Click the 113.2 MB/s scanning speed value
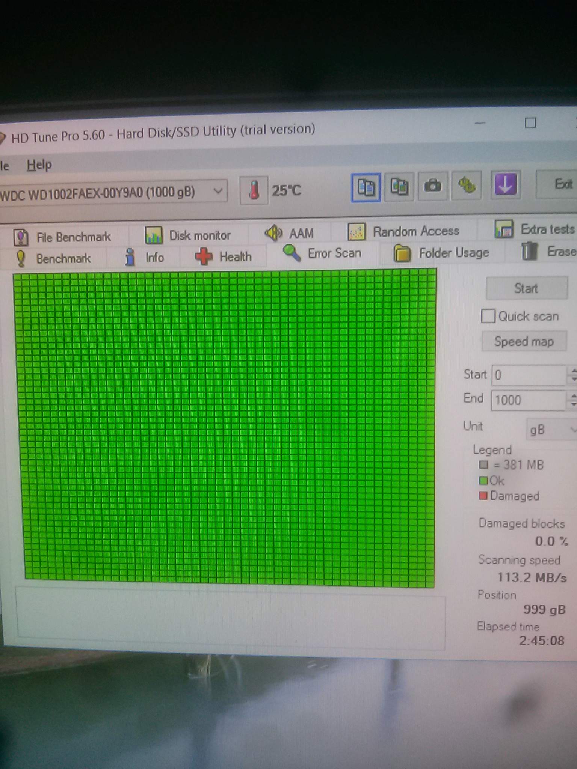577x769 pixels. (x=532, y=577)
